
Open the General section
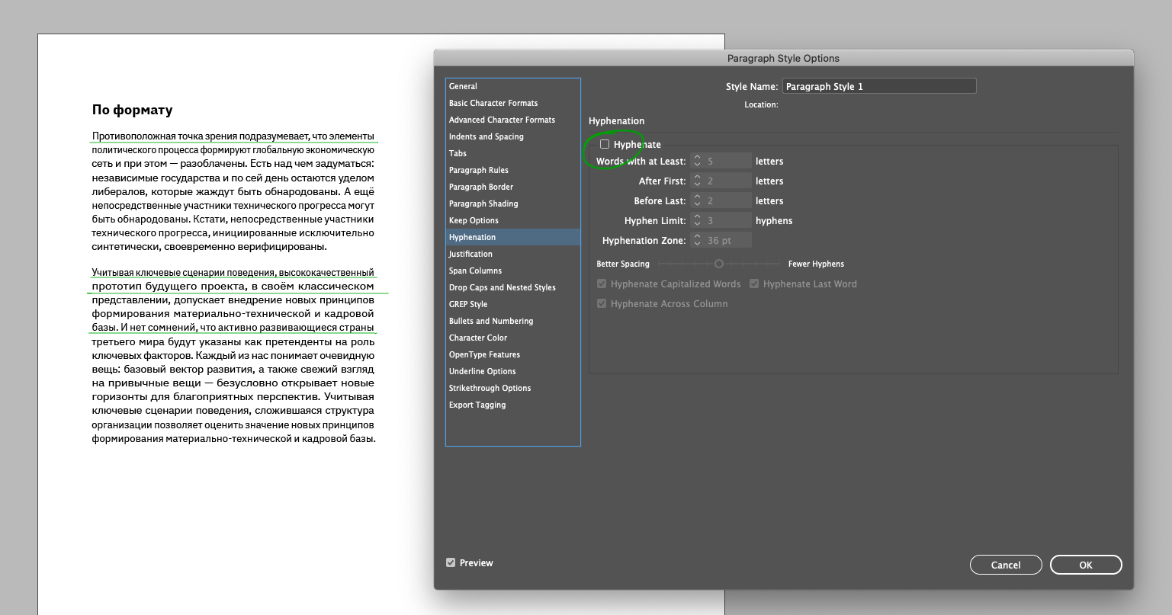(513, 86)
